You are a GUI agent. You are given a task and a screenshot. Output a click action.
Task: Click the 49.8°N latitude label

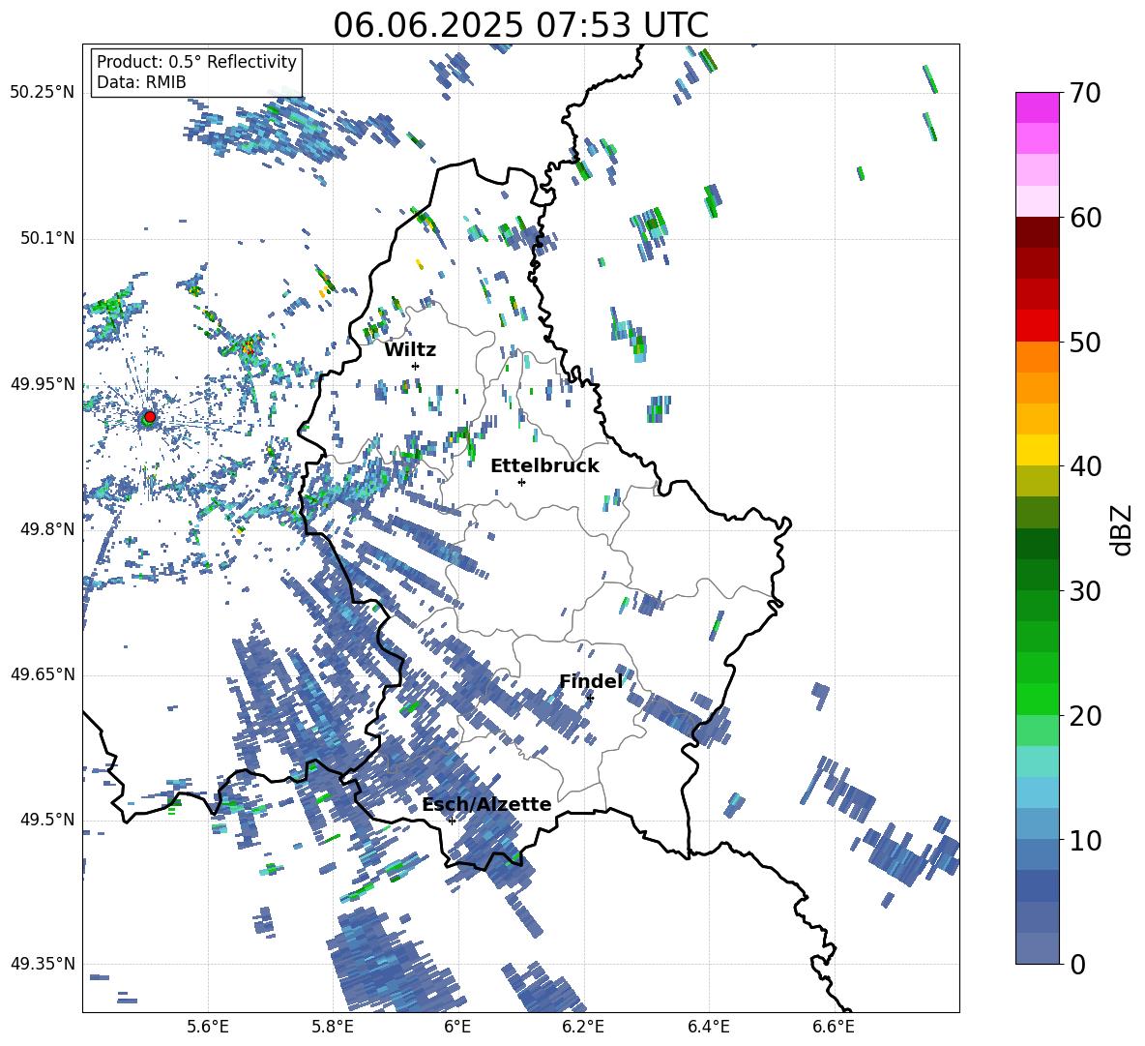[47, 529]
